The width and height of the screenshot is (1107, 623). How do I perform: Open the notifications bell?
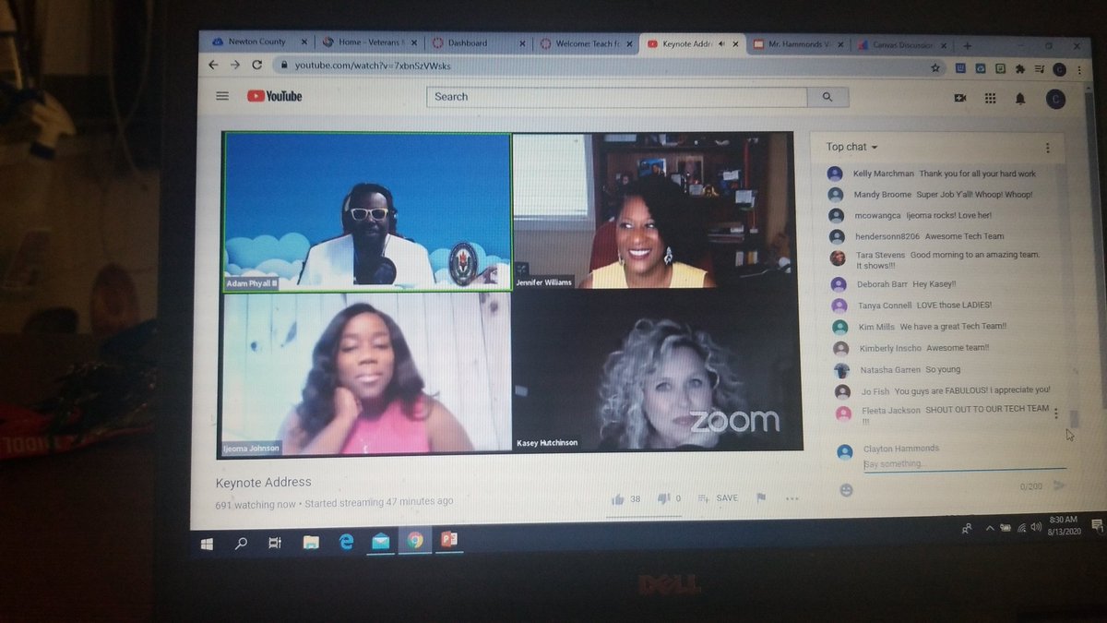[x=1020, y=99]
